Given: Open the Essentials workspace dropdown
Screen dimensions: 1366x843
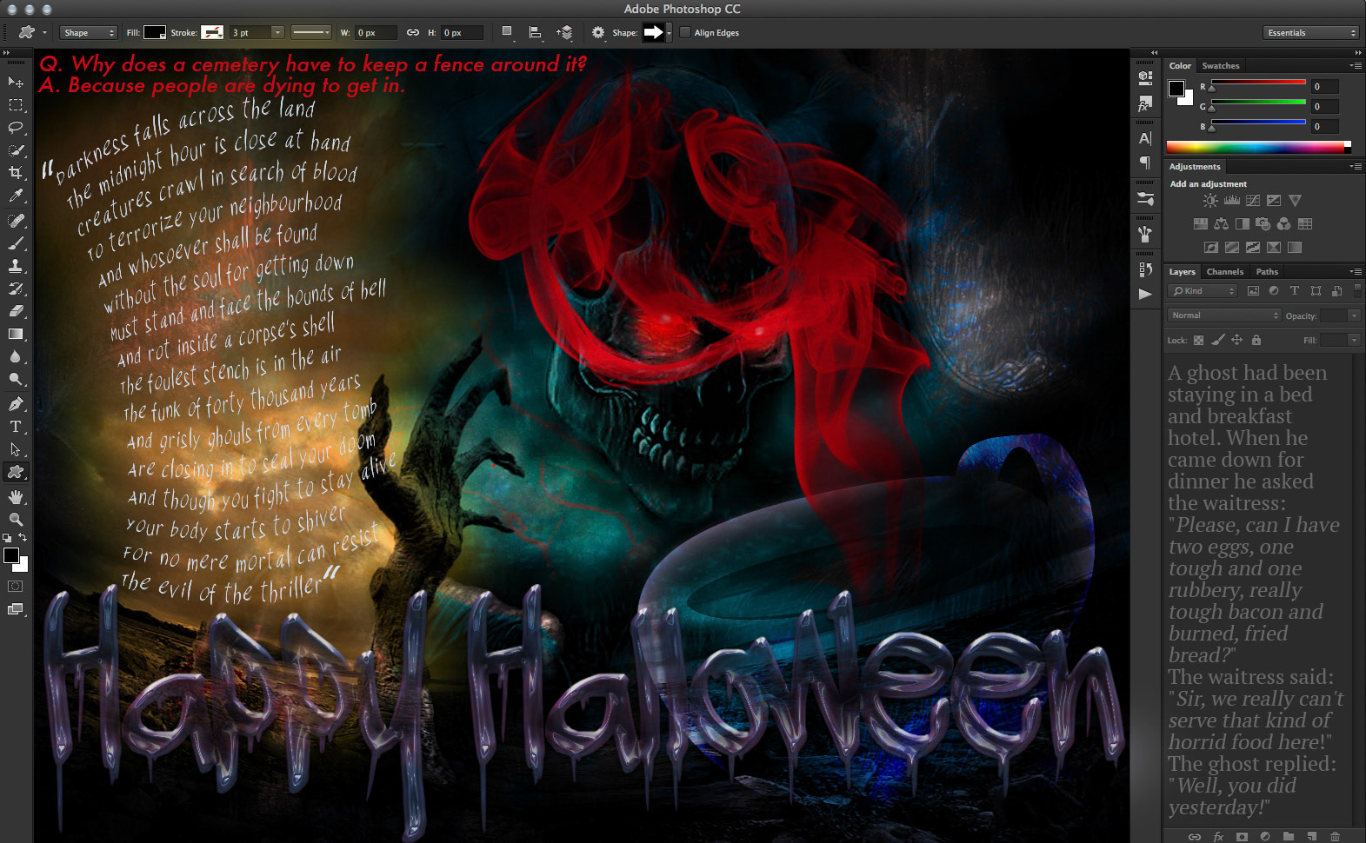Looking at the screenshot, I should 1310,33.
